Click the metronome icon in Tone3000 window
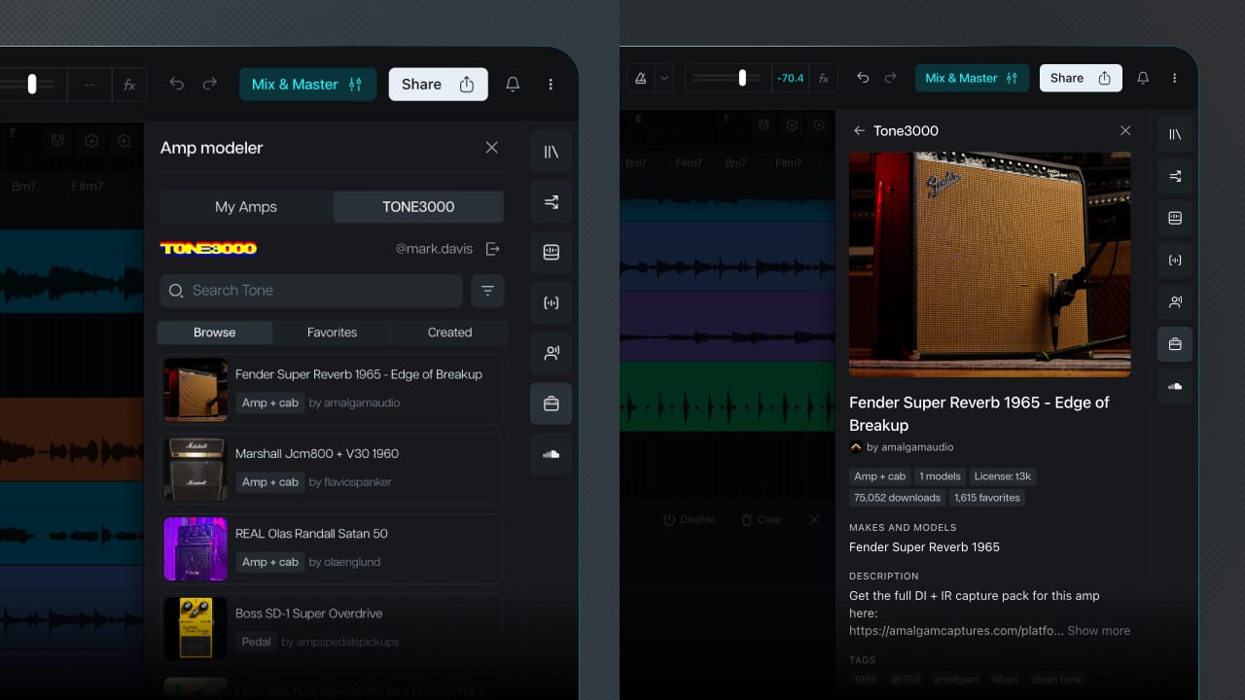This screenshot has width=1245, height=700. click(x=642, y=78)
